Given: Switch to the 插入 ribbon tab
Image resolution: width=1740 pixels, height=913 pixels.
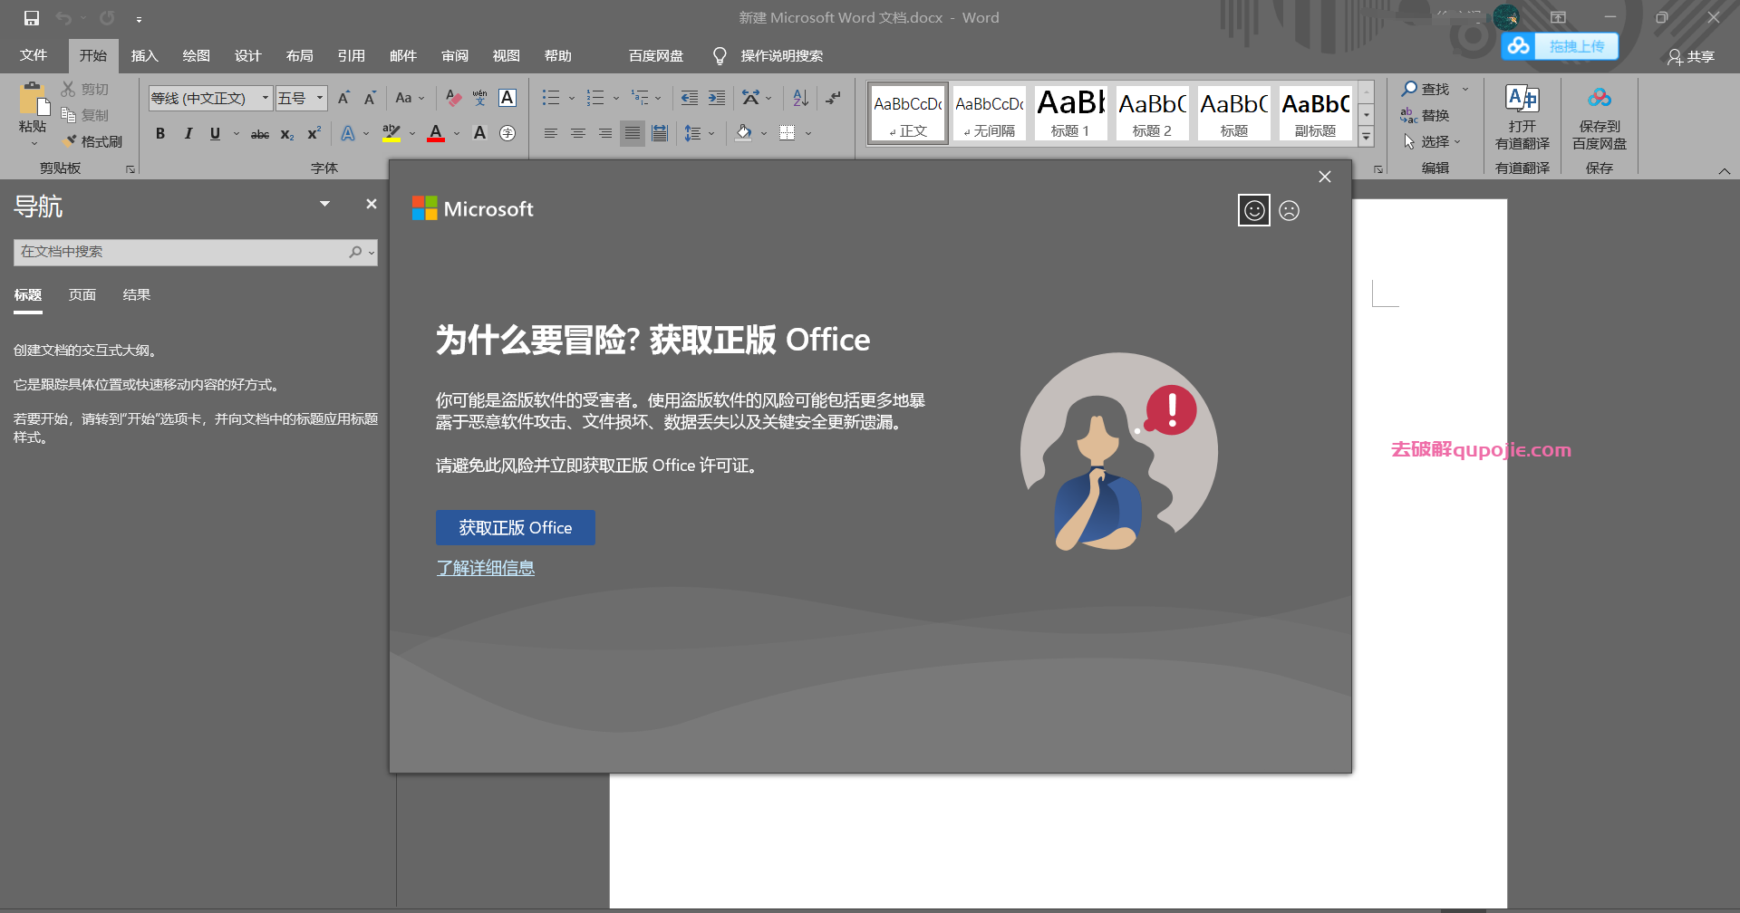Looking at the screenshot, I should pos(144,56).
